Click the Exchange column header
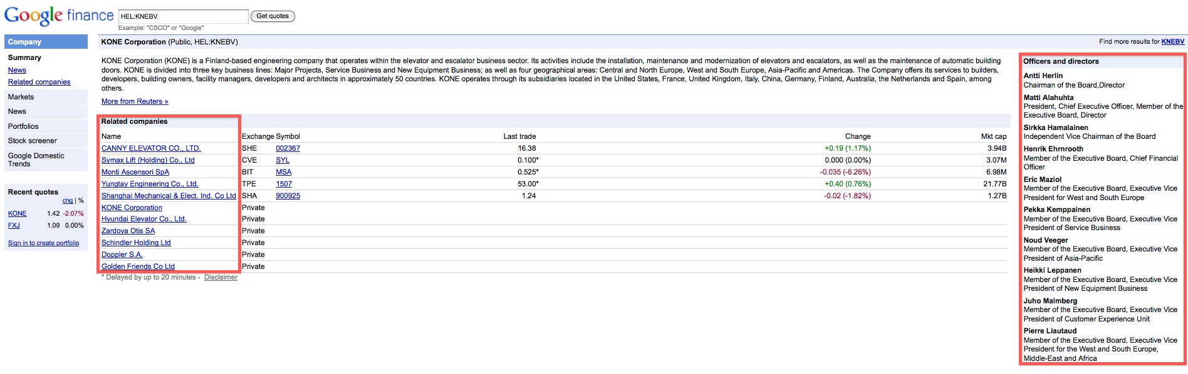 [258, 136]
